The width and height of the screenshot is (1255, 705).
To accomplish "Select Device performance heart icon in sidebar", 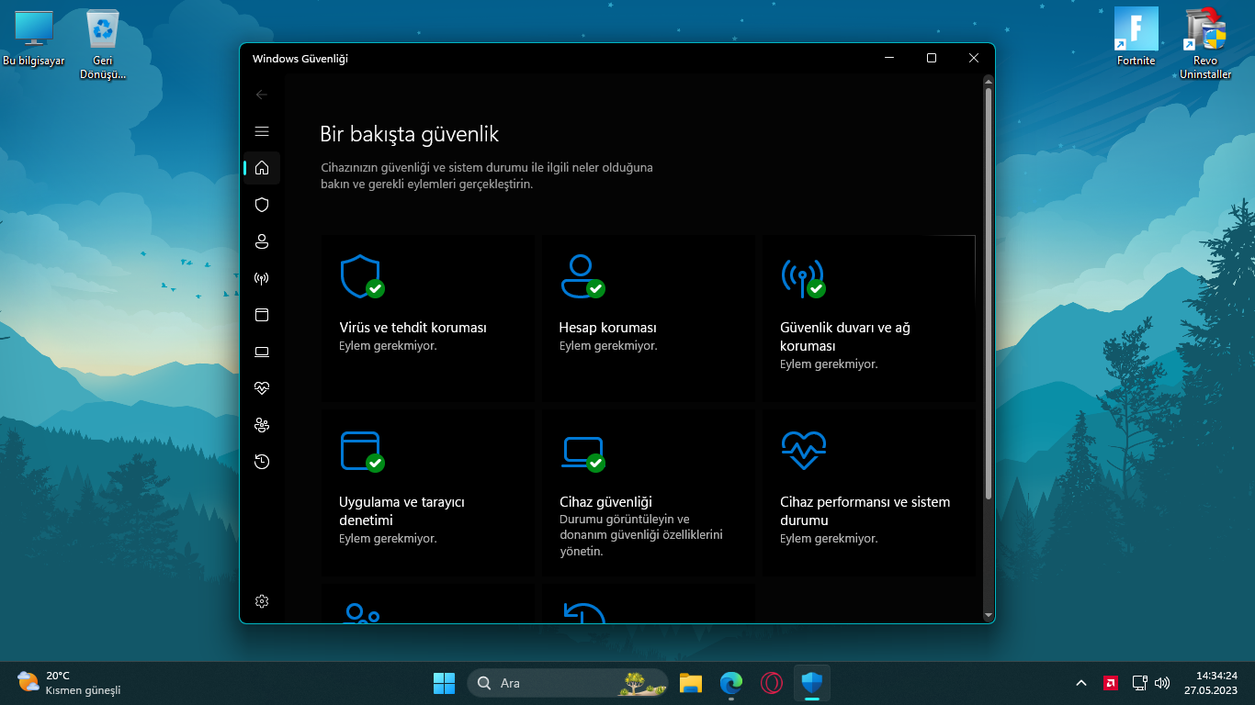I will (x=262, y=388).
